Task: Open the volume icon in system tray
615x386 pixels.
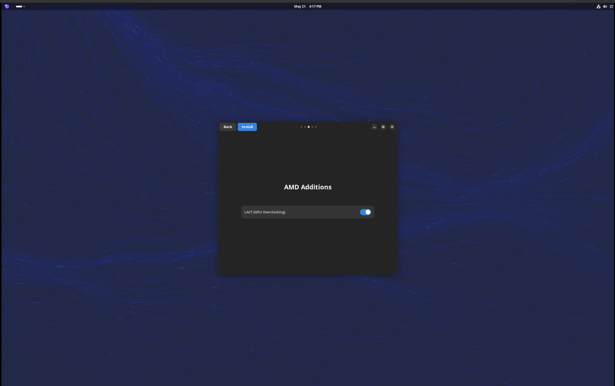Action: click(605, 6)
